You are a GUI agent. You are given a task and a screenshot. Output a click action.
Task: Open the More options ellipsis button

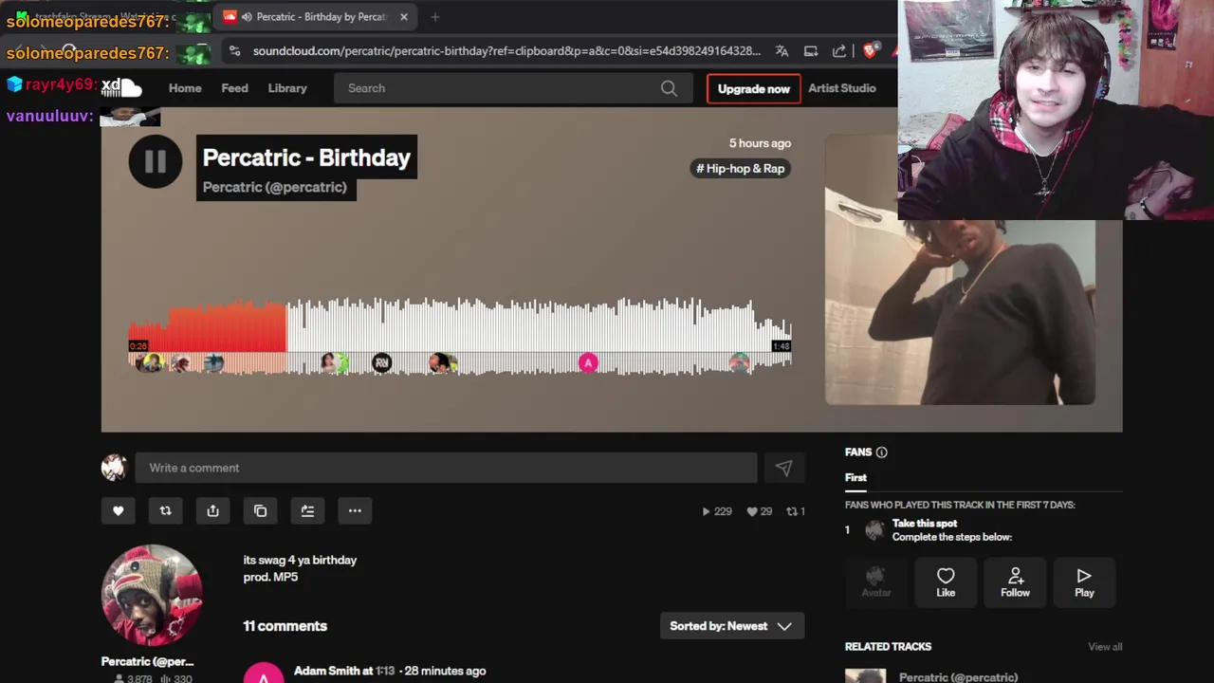click(x=355, y=511)
